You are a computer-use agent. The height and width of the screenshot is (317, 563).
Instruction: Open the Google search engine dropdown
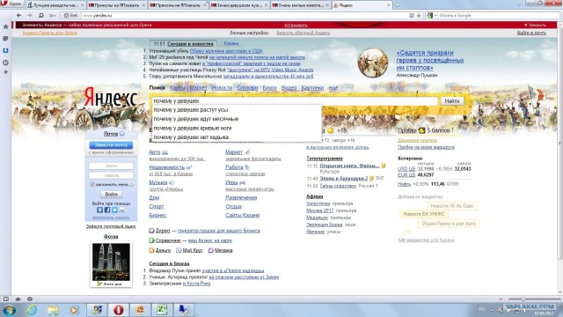click(431, 16)
